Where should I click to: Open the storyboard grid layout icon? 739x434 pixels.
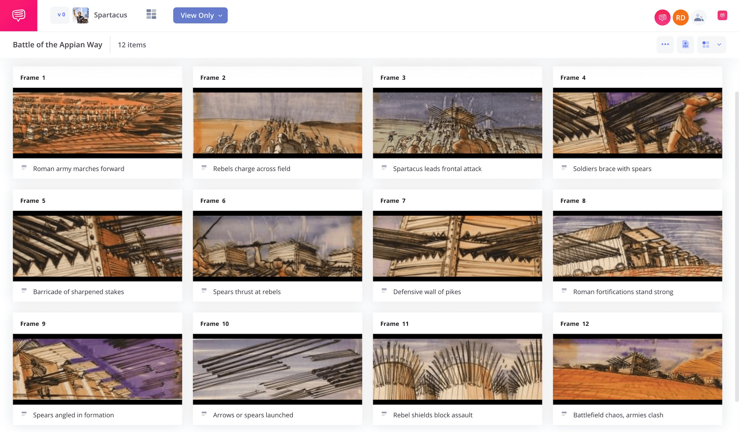pos(151,14)
